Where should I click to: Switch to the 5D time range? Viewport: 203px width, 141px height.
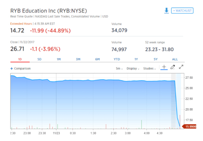click(39, 59)
